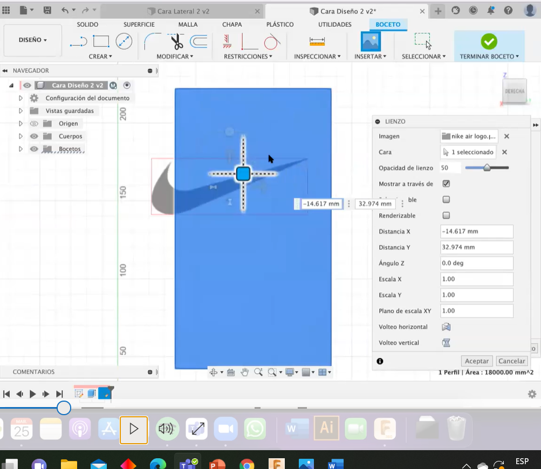
Task: Click the Opacidad de lienzo slider handle
Action: 487,167
